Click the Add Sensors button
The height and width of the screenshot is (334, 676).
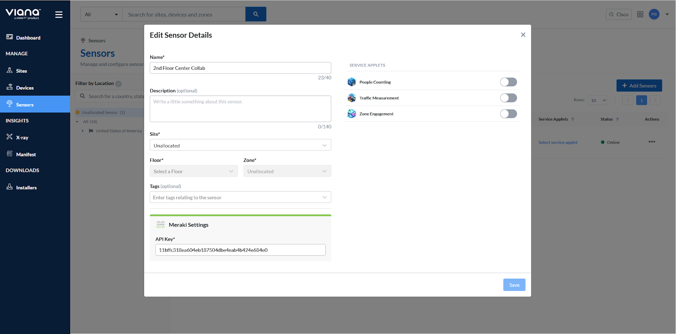(x=639, y=86)
